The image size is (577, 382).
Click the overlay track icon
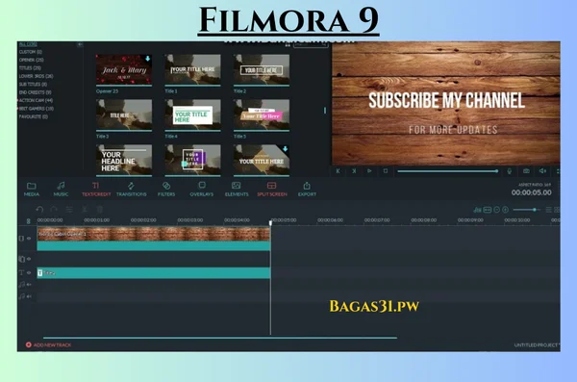[21, 259]
